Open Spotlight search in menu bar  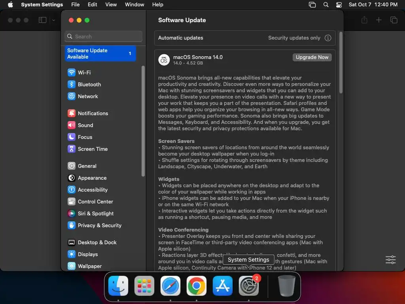point(326,5)
